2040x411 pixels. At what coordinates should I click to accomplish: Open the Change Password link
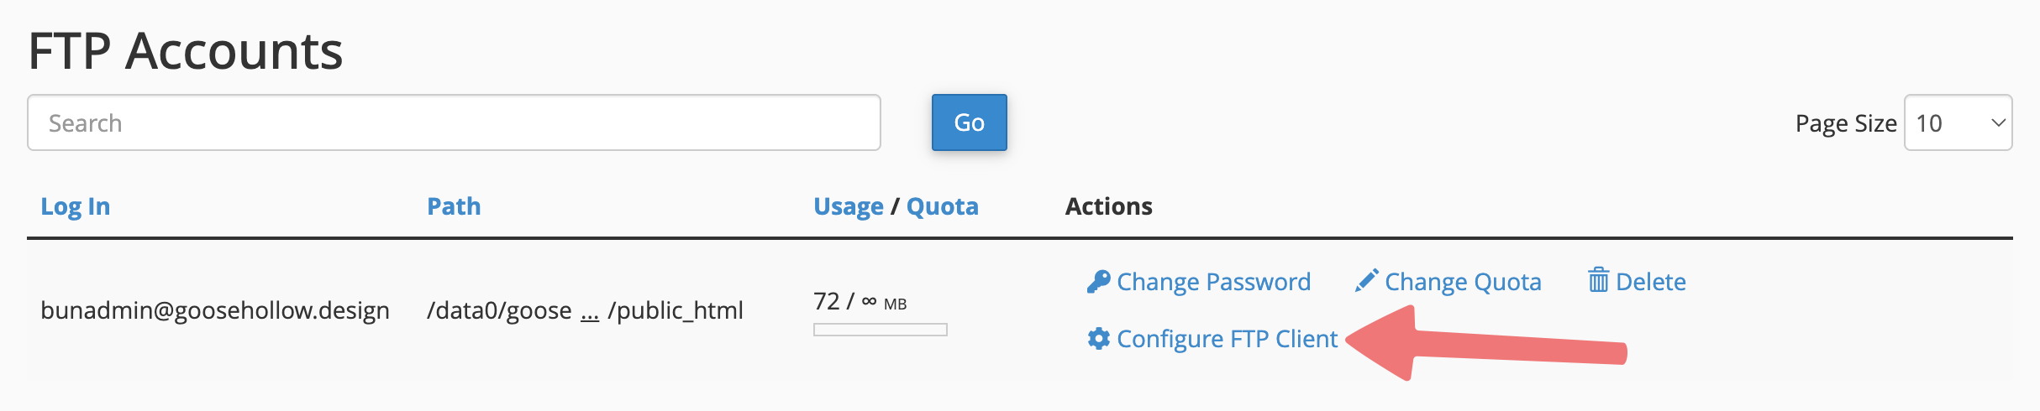(1213, 282)
